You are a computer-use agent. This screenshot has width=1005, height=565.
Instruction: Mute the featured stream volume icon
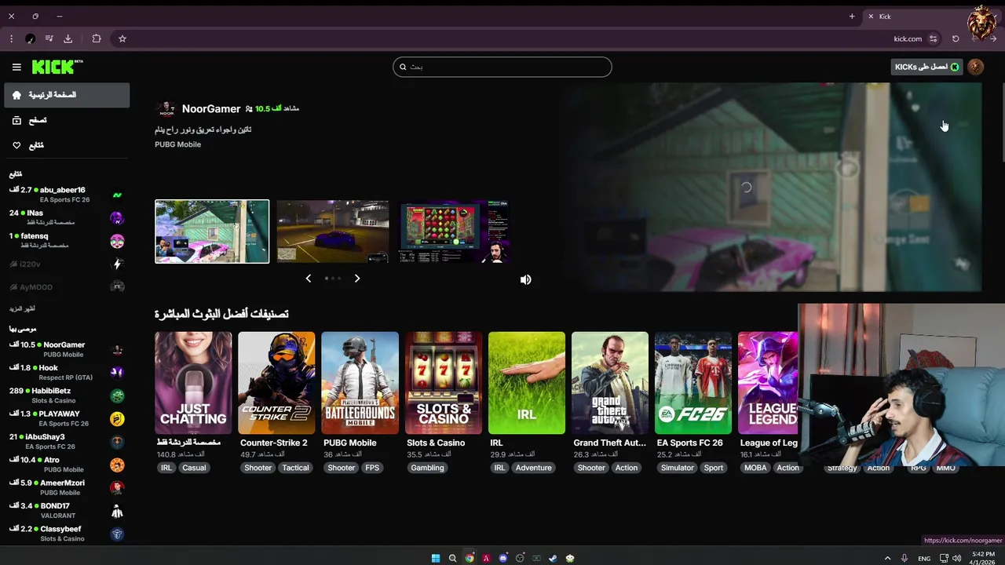point(525,279)
